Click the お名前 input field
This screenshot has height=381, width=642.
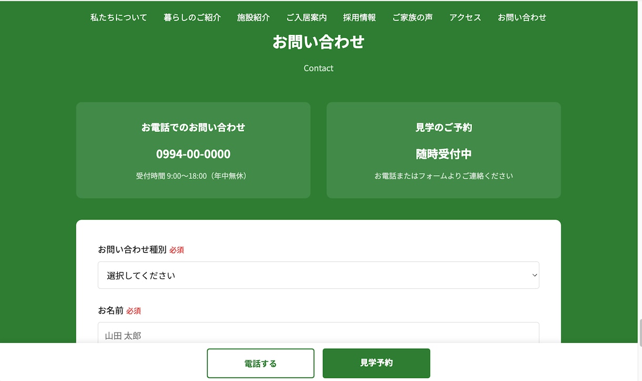click(318, 335)
